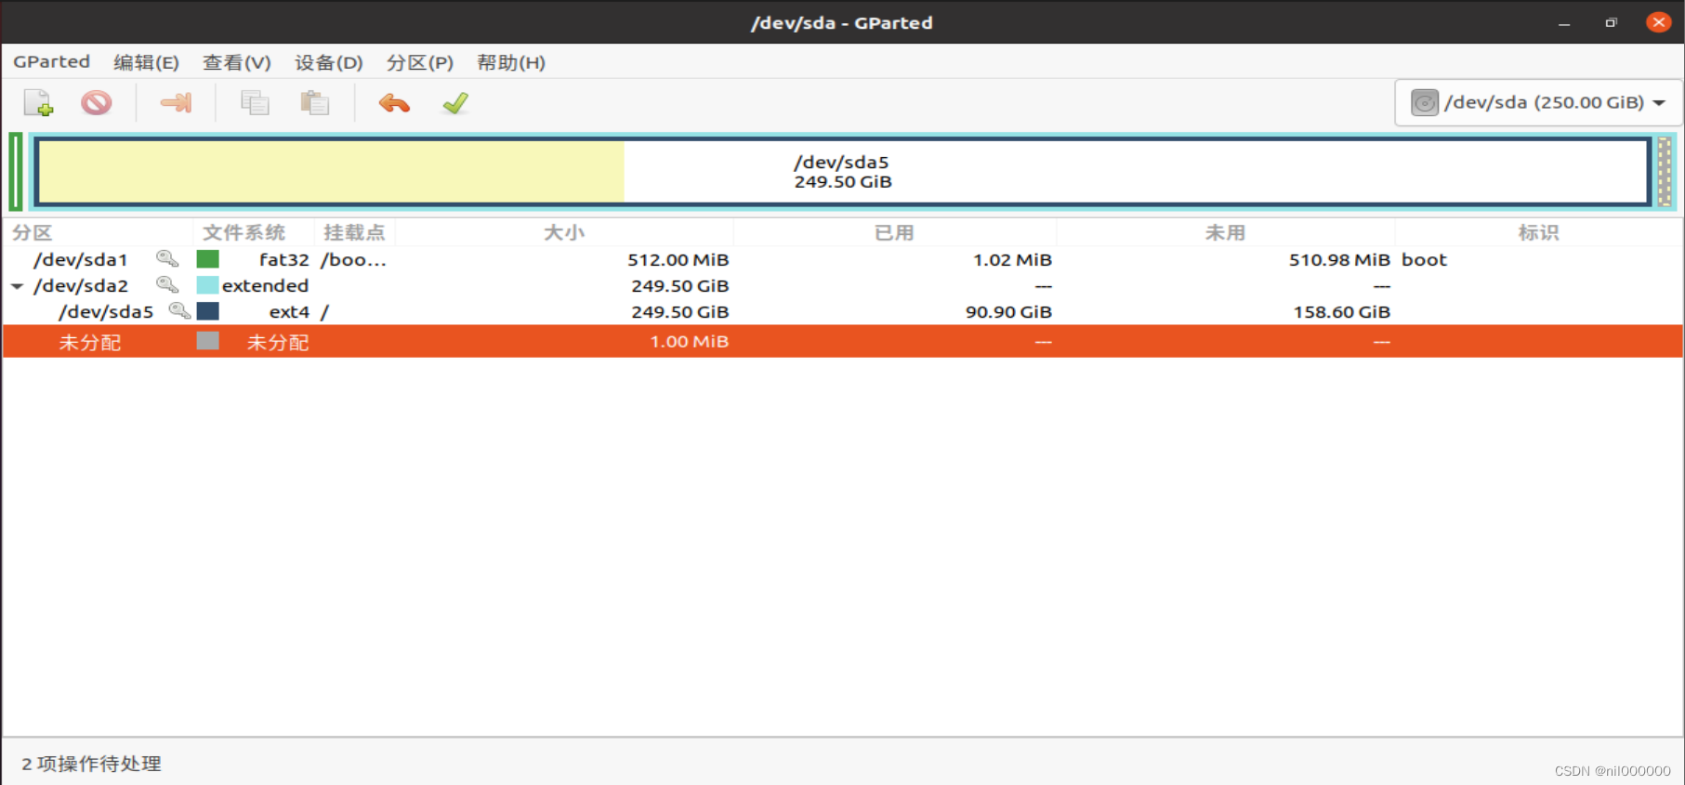Click the 90.90 GiB used cell
Viewport: 1685px width, 785px height.
[x=1008, y=312]
